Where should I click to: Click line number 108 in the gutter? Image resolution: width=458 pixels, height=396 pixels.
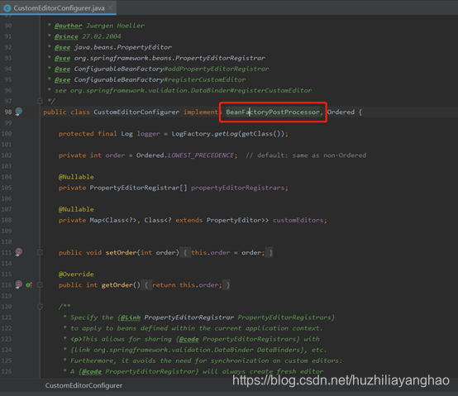tap(7, 220)
